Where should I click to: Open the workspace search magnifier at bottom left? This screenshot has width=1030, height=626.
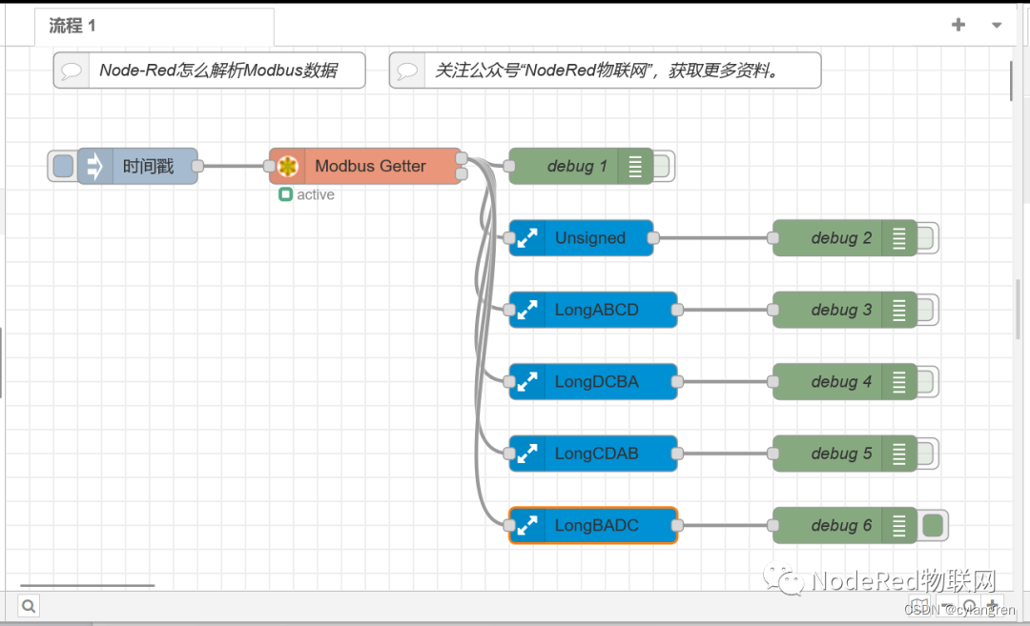click(x=28, y=605)
